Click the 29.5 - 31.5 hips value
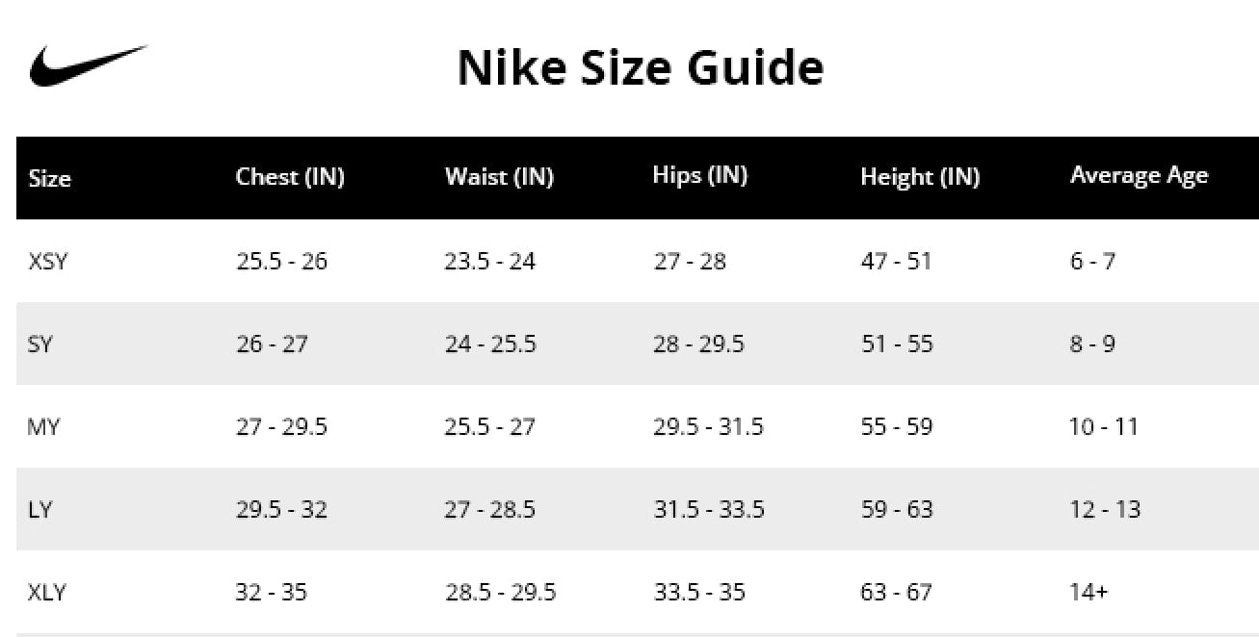This screenshot has height=637, width=1259. [x=708, y=426]
